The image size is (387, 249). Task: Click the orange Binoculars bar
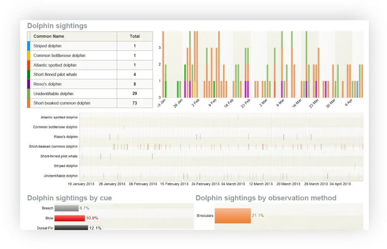tap(233, 216)
